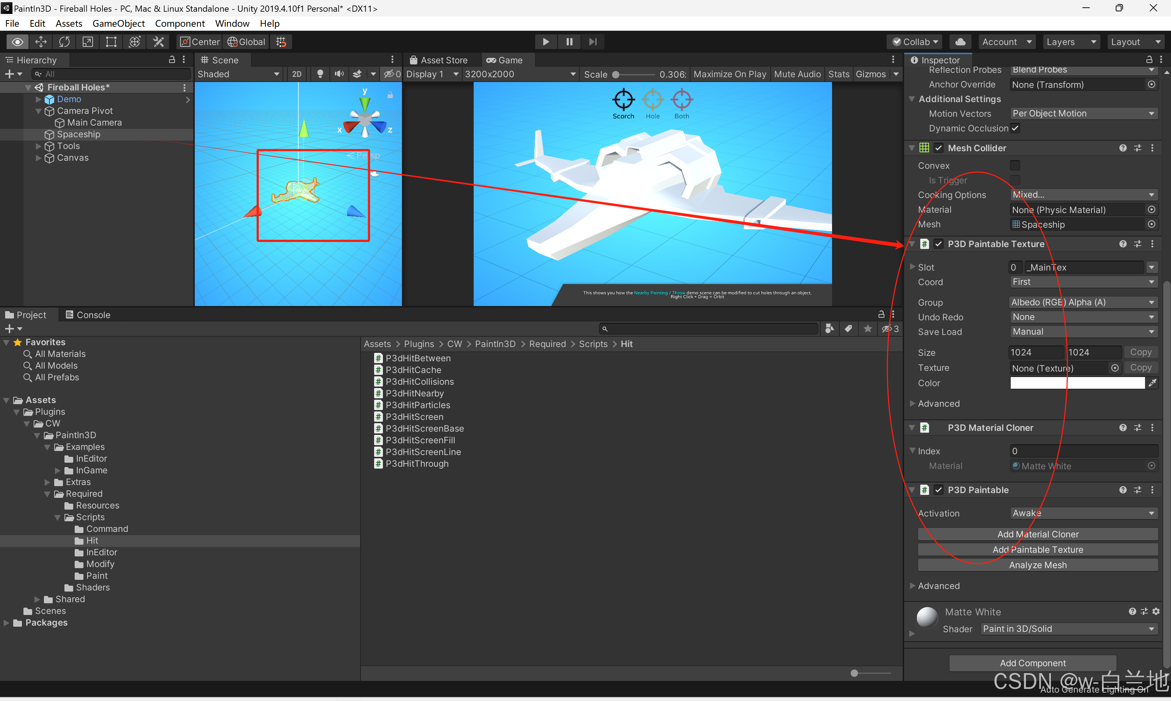The image size is (1171, 701).
Task: Select the Move tool in toolbar
Action: [x=41, y=42]
